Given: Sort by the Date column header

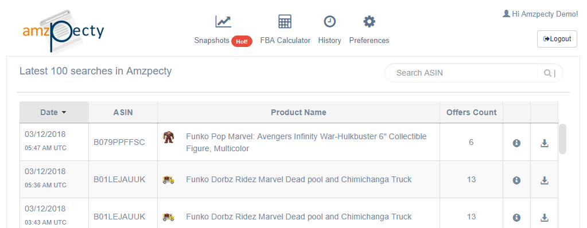Looking at the screenshot, I should [54, 112].
